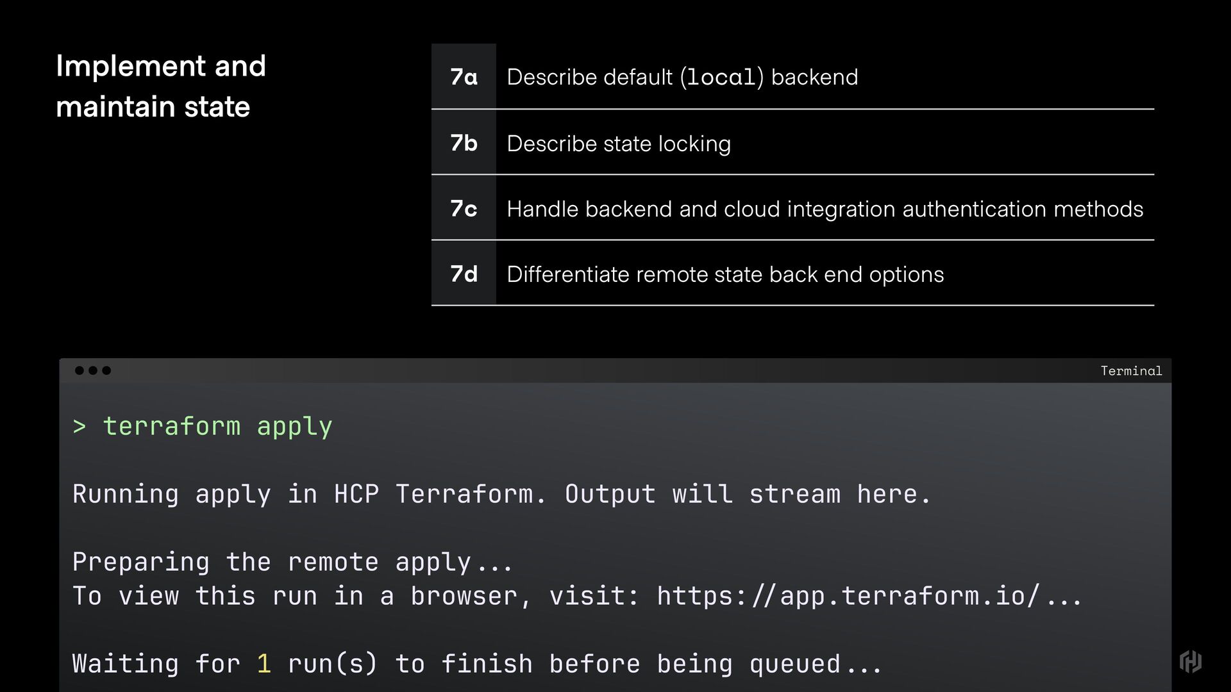Click 'Preparing the remote apply...' output line
Viewport: 1231px width, 692px height.
click(x=292, y=562)
